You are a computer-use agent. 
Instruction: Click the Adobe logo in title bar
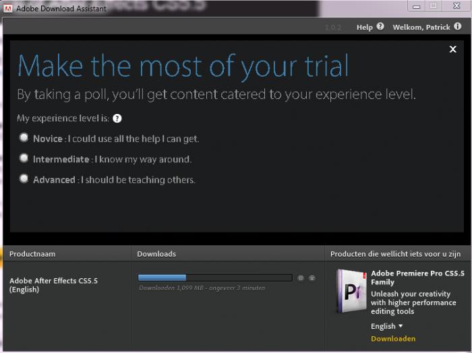click(x=8, y=8)
